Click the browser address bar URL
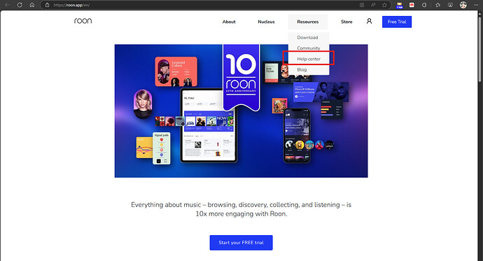Image resolution: width=483 pixels, height=261 pixels. tap(71, 5)
